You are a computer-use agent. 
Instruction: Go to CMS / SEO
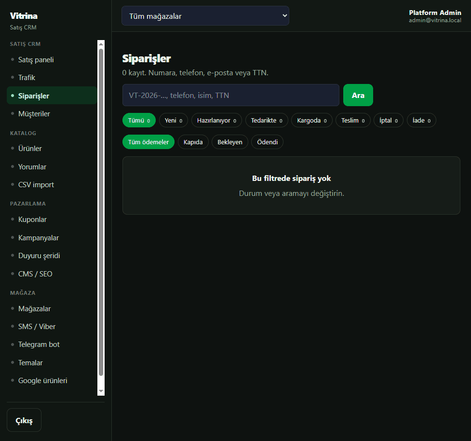tap(52, 274)
